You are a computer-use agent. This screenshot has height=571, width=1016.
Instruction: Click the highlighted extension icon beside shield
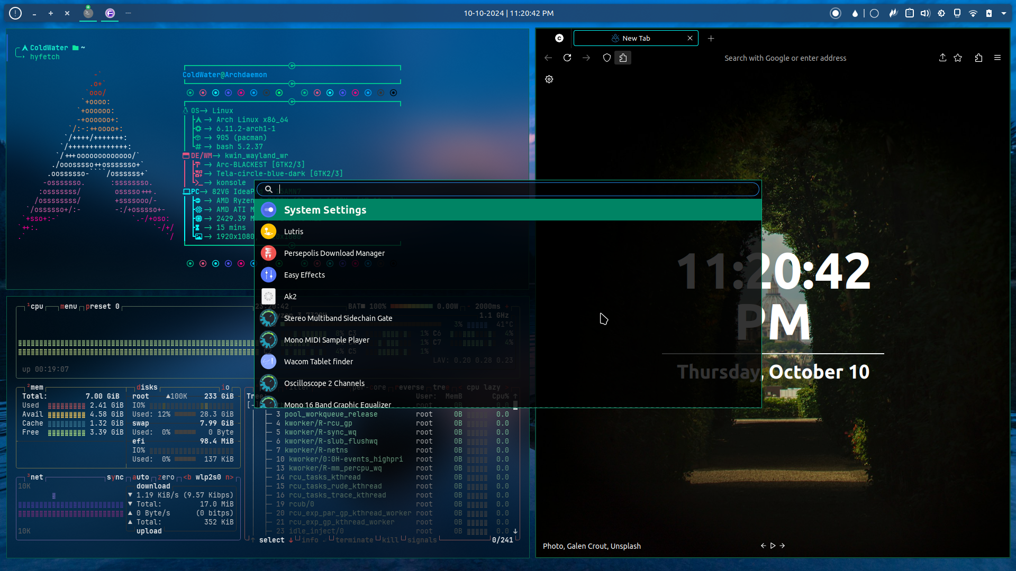pos(623,58)
